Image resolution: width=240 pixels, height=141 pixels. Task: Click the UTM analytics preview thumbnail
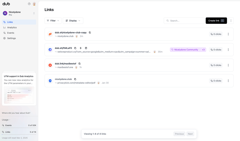(19, 95)
